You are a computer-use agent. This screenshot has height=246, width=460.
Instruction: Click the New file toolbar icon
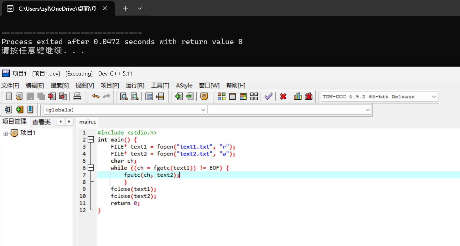tap(9, 97)
